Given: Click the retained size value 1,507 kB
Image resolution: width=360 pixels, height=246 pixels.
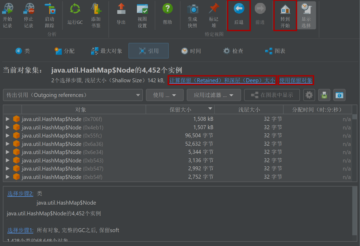Looking at the screenshot, I should [x=203, y=127].
